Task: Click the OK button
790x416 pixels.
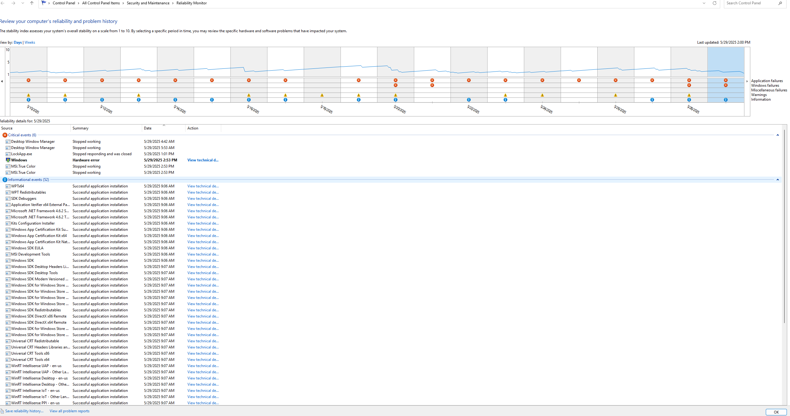Action: [776, 412]
